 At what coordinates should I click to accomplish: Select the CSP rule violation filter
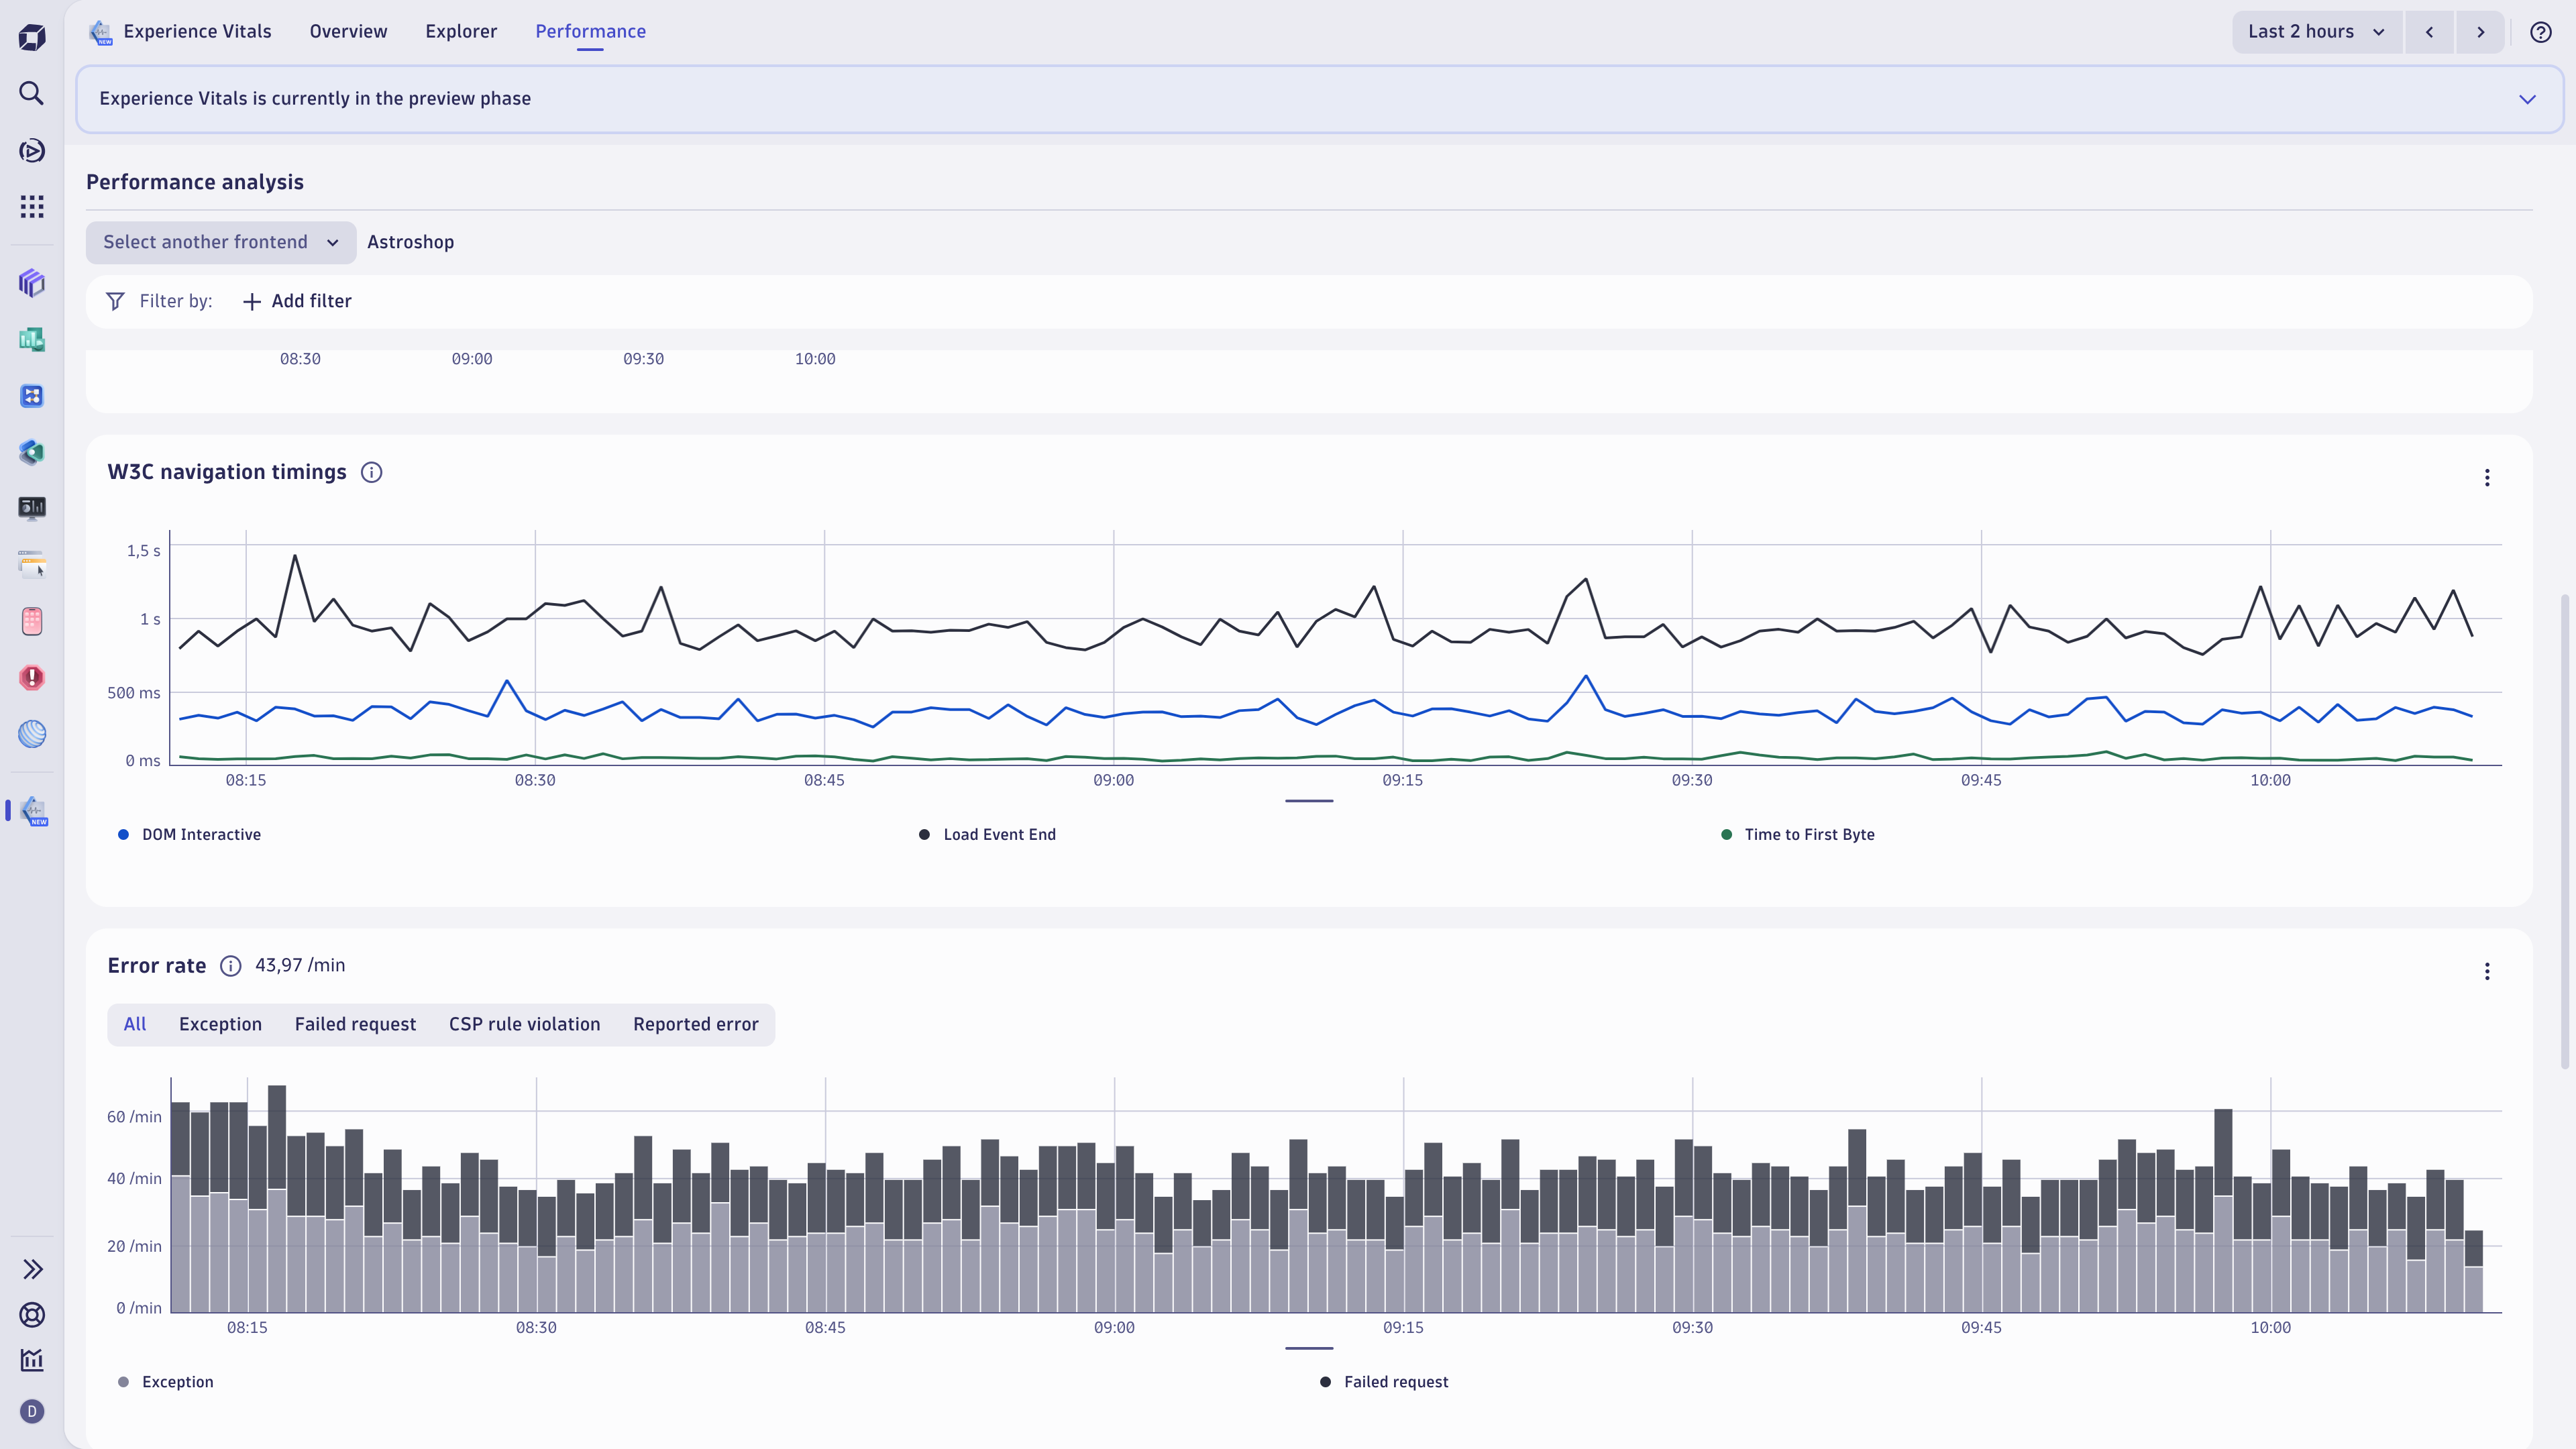(524, 1024)
